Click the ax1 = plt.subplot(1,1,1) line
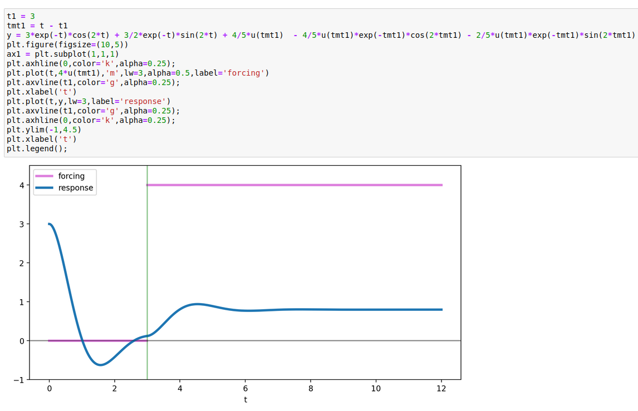The height and width of the screenshot is (411, 638). 63,54
